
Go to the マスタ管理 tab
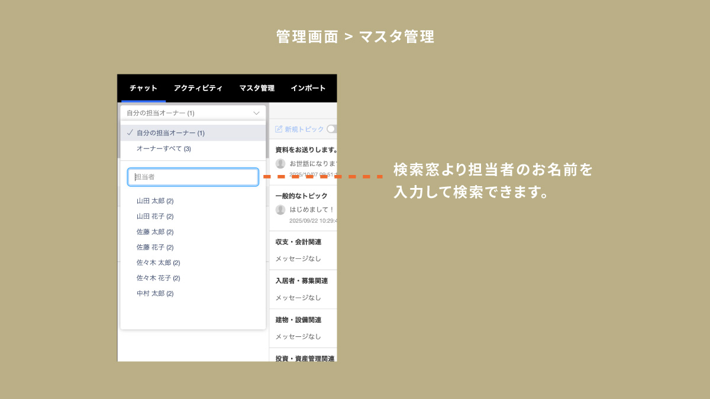click(x=257, y=88)
